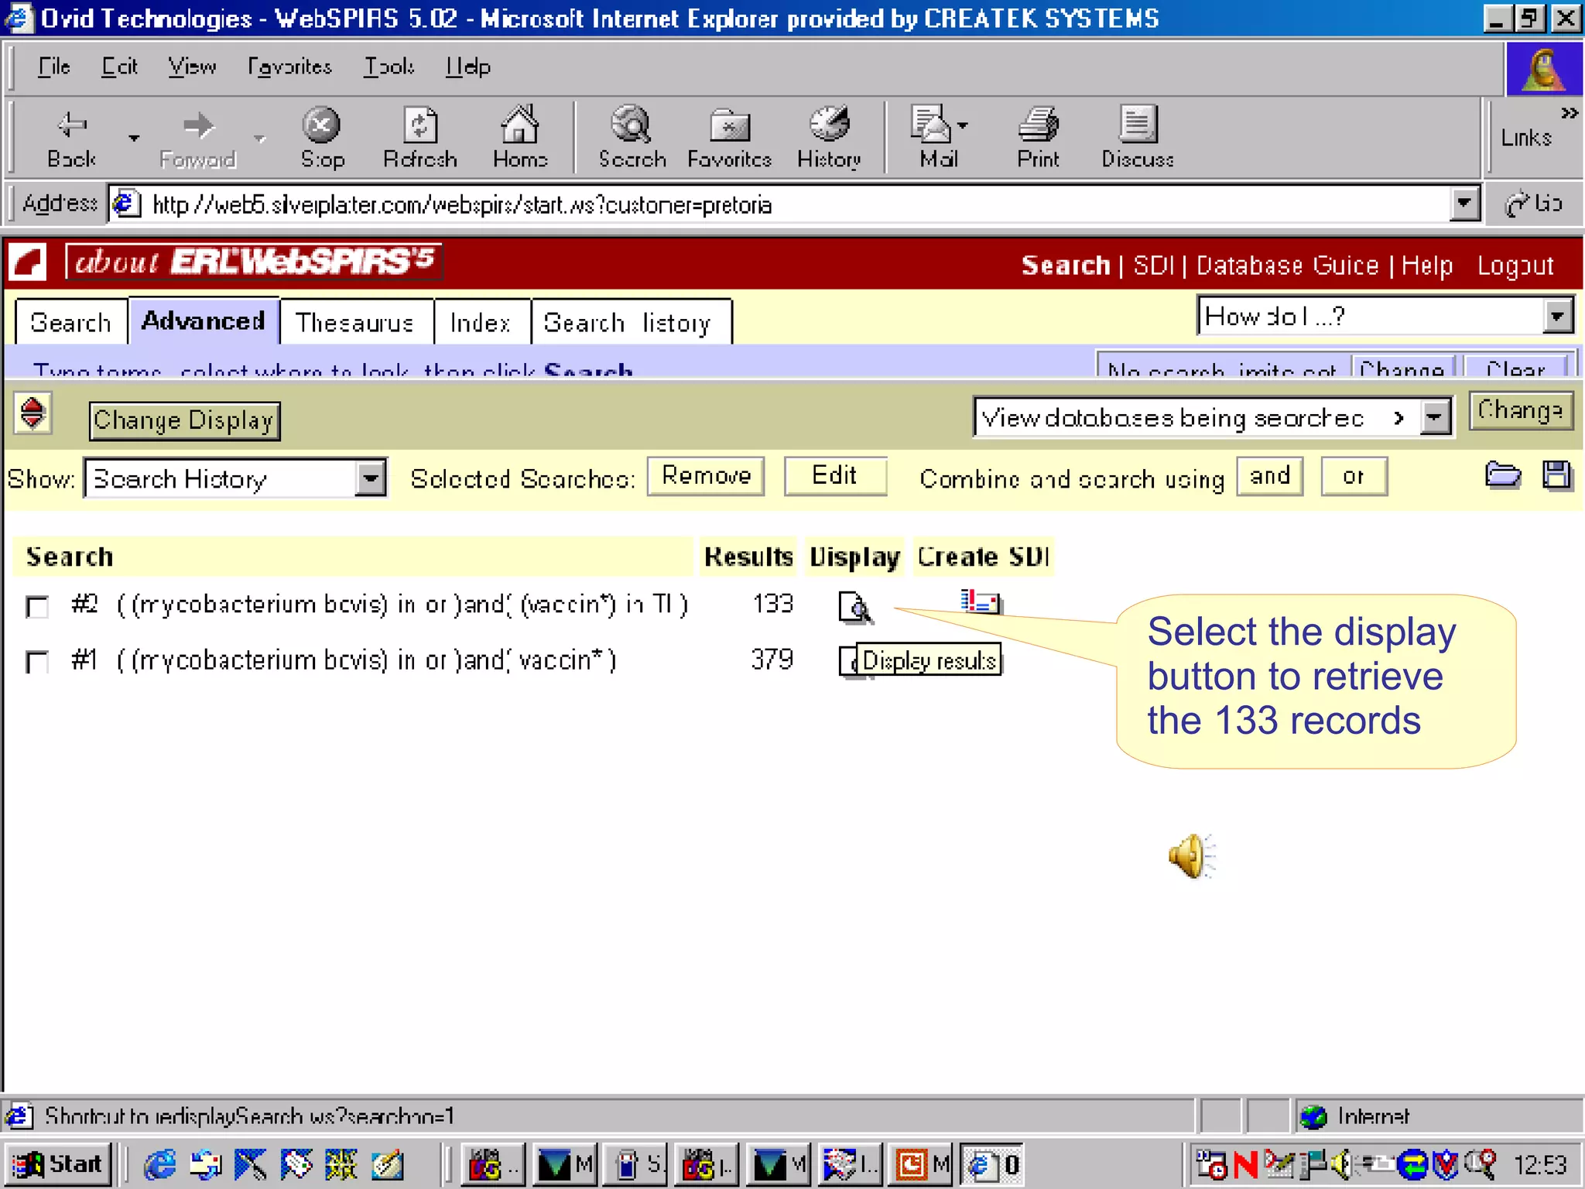
Task: Open the SDI link in red banner
Action: point(1153,265)
